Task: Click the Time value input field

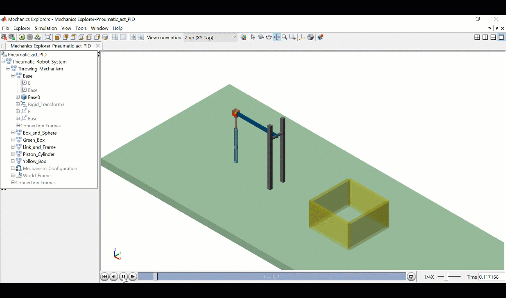Action: tap(491, 277)
